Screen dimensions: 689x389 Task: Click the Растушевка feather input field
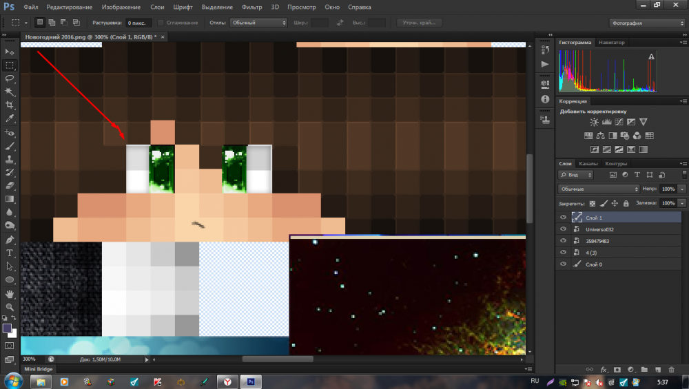(139, 23)
